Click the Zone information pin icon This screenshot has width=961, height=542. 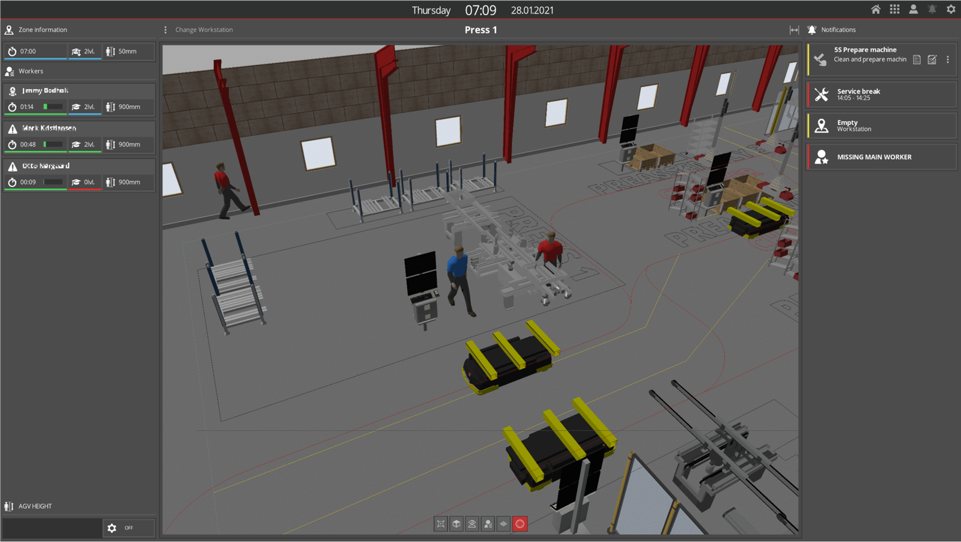tap(9, 29)
